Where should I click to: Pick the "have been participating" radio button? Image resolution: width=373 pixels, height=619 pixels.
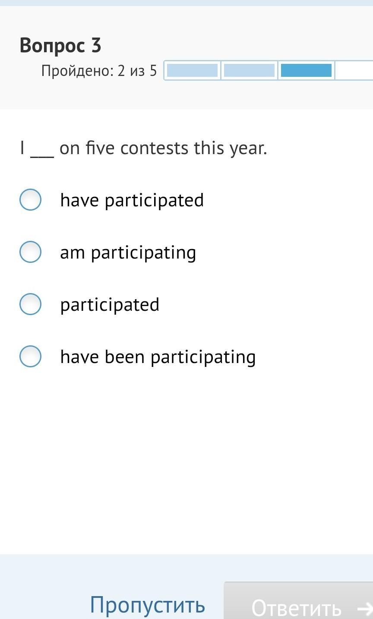click(30, 357)
